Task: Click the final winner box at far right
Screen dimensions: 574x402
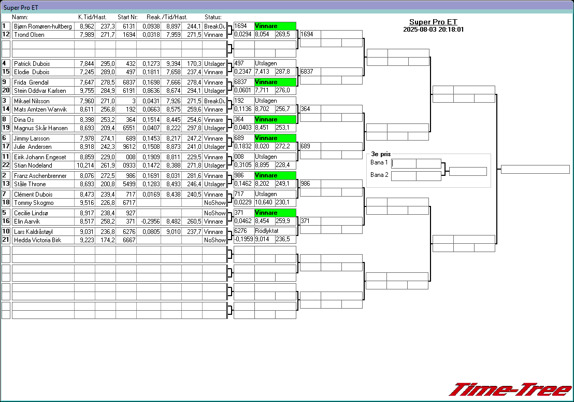Action: 535,170
